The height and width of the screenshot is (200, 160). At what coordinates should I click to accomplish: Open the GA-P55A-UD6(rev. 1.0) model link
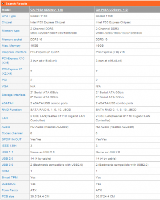46,10
